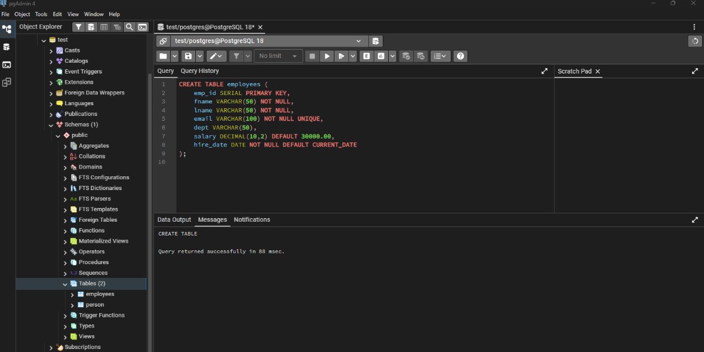The height and width of the screenshot is (352, 704).
Task: Click the Explain (E) button
Action: [367, 56]
